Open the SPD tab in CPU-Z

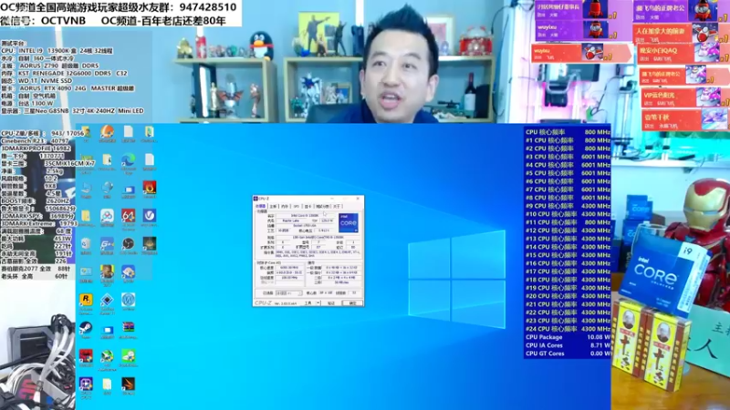(x=296, y=207)
